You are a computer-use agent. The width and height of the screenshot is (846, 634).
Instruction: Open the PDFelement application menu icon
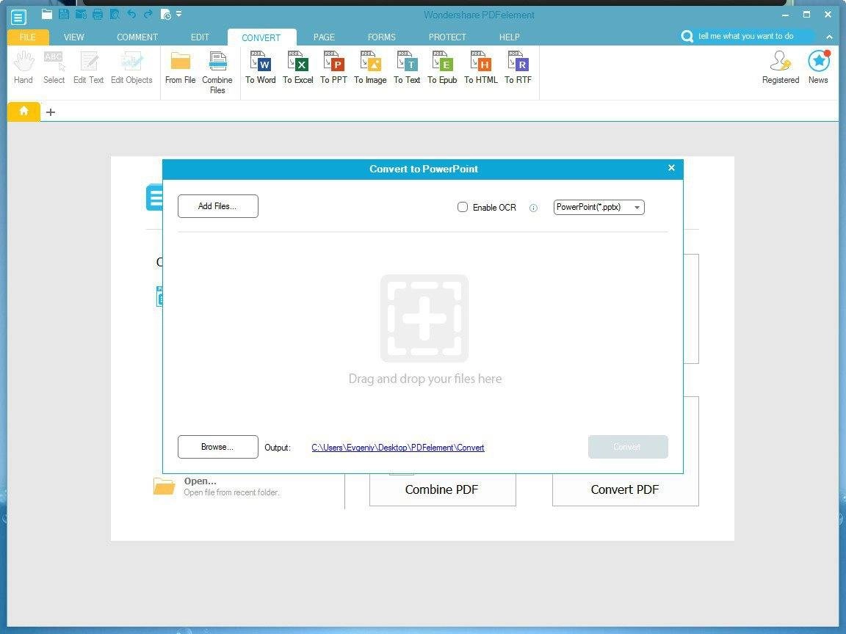[x=18, y=17]
